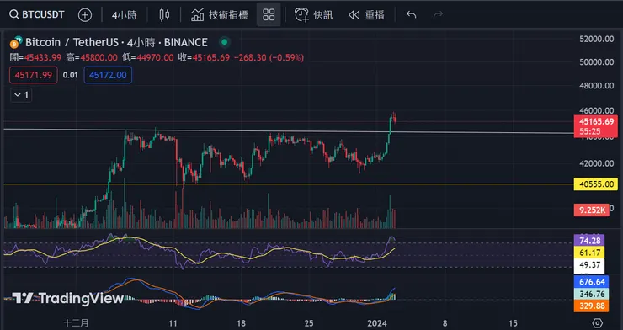Open the 4小時 interval selector
Viewport: 623px width, 330px height.
point(124,15)
